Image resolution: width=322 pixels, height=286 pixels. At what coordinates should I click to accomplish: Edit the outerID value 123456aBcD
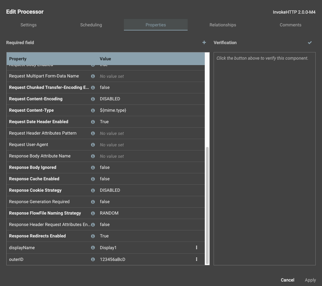(112, 260)
